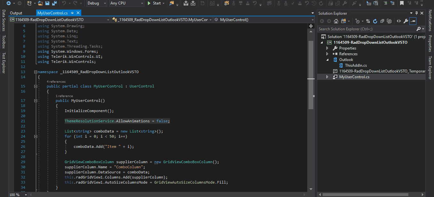Image resolution: width=434 pixels, height=197 pixels.
Task: Open the Toolbox side tab
Action: coord(4,42)
